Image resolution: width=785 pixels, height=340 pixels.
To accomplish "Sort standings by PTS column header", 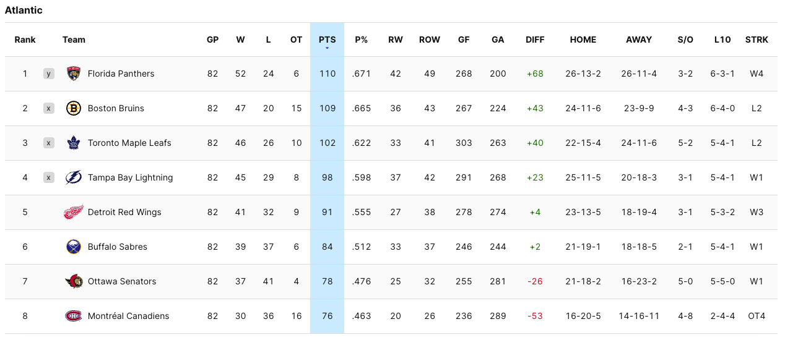I will tap(327, 40).
